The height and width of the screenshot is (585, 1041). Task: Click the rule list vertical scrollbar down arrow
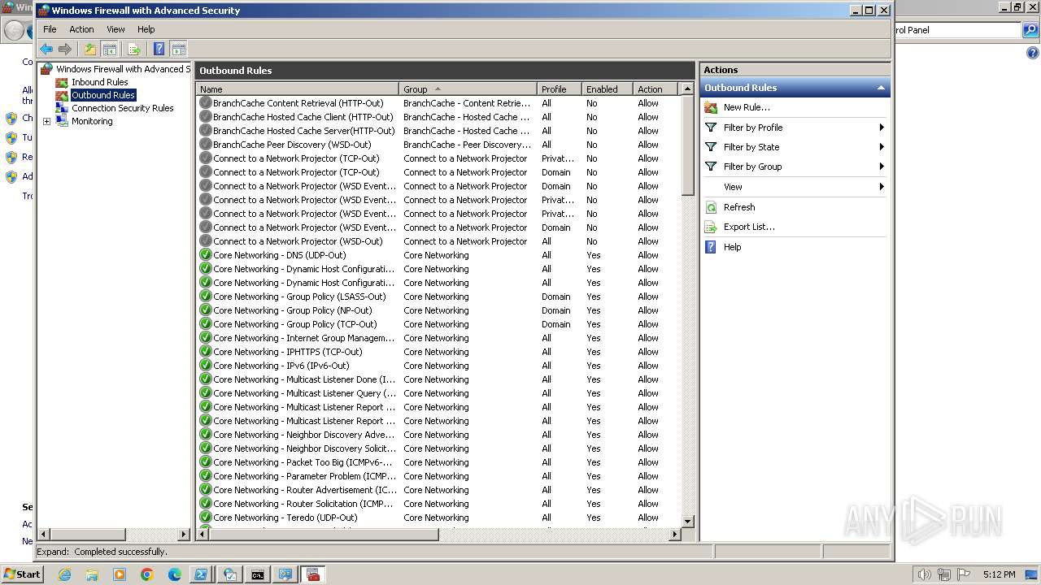[x=687, y=521]
